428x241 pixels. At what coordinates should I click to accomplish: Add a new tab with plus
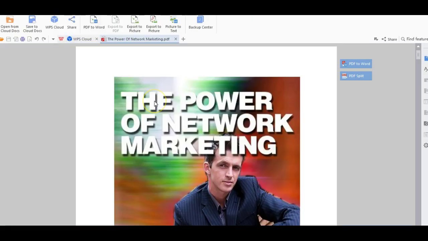(x=183, y=39)
